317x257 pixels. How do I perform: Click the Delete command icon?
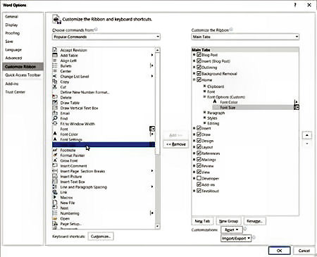pyautogui.click(x=55, y=97)
